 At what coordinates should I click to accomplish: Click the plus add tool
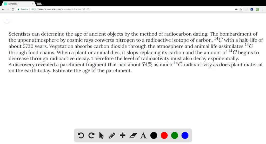pos(123,135)
